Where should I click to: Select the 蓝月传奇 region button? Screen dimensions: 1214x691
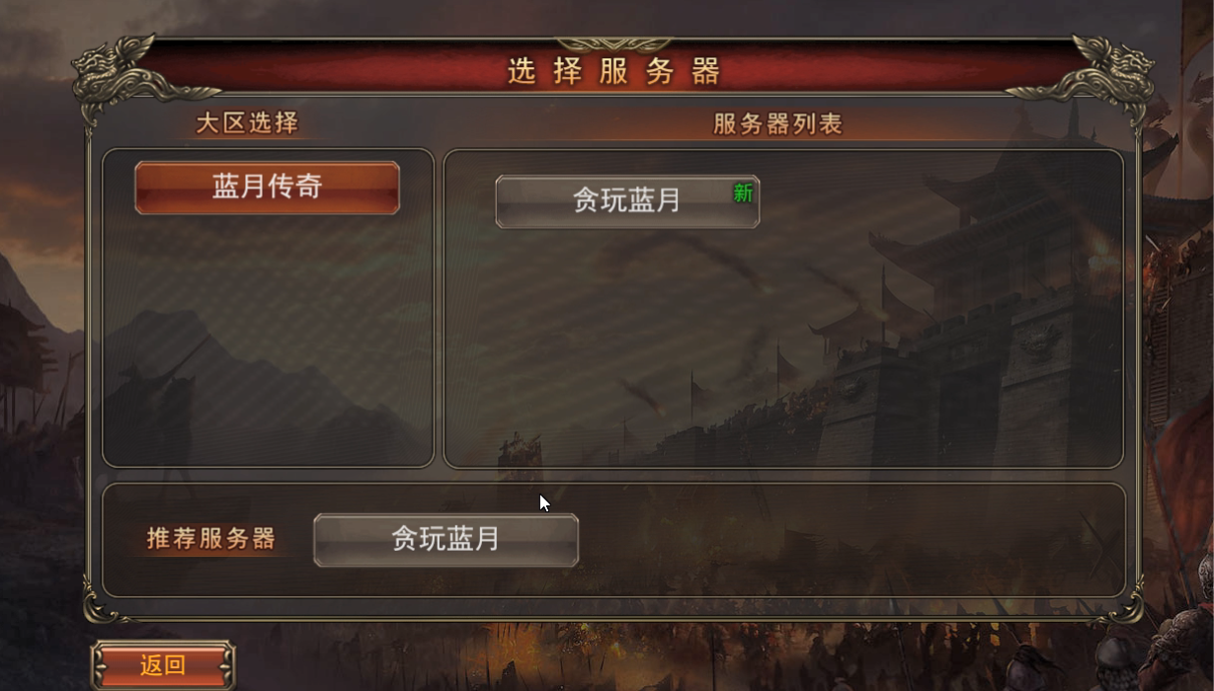pyautogui.click(x=267, y=188)
